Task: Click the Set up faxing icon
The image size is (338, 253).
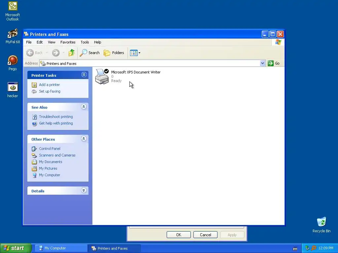Action: (34, 92)
